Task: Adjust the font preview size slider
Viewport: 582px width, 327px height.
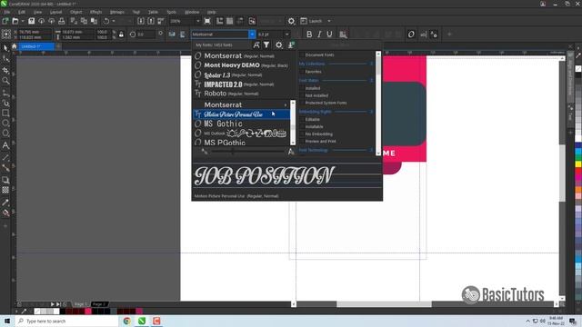Action: [233, 152]
